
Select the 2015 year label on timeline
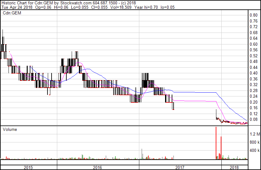tap(29, 167)
